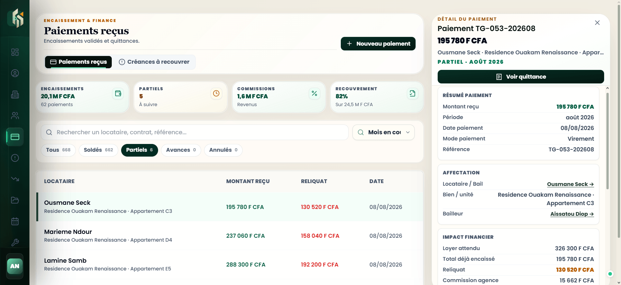Click wallet icon on Encaissements card
Viewport: 621px width, 285px height.
click(x=118, y=93)
